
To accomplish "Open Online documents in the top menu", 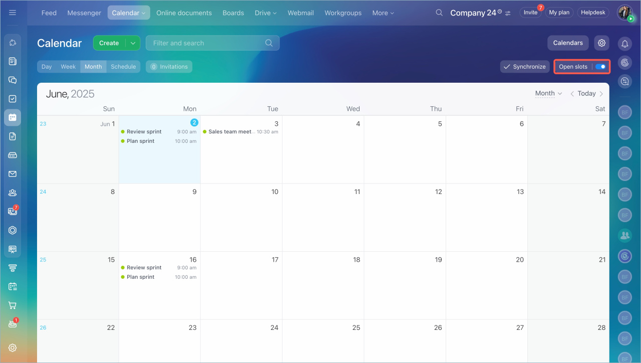I will coord(184,13).
